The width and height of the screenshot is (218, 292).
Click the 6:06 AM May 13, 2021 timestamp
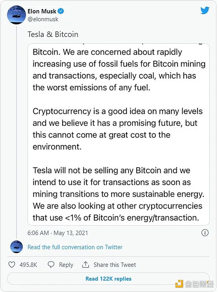pos(58,233)
